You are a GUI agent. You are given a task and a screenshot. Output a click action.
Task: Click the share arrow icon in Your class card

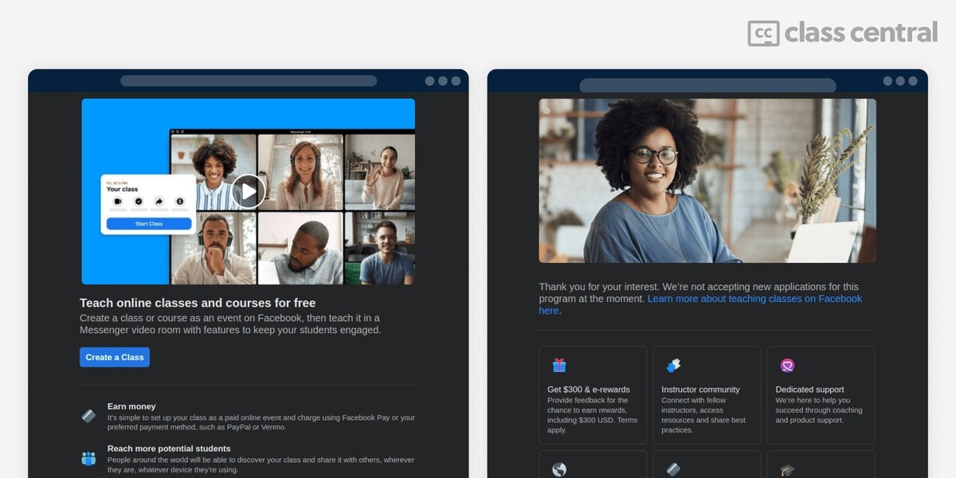click(159, 202)
